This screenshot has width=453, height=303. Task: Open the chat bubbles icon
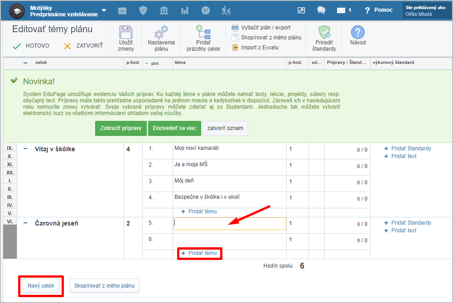321,10
